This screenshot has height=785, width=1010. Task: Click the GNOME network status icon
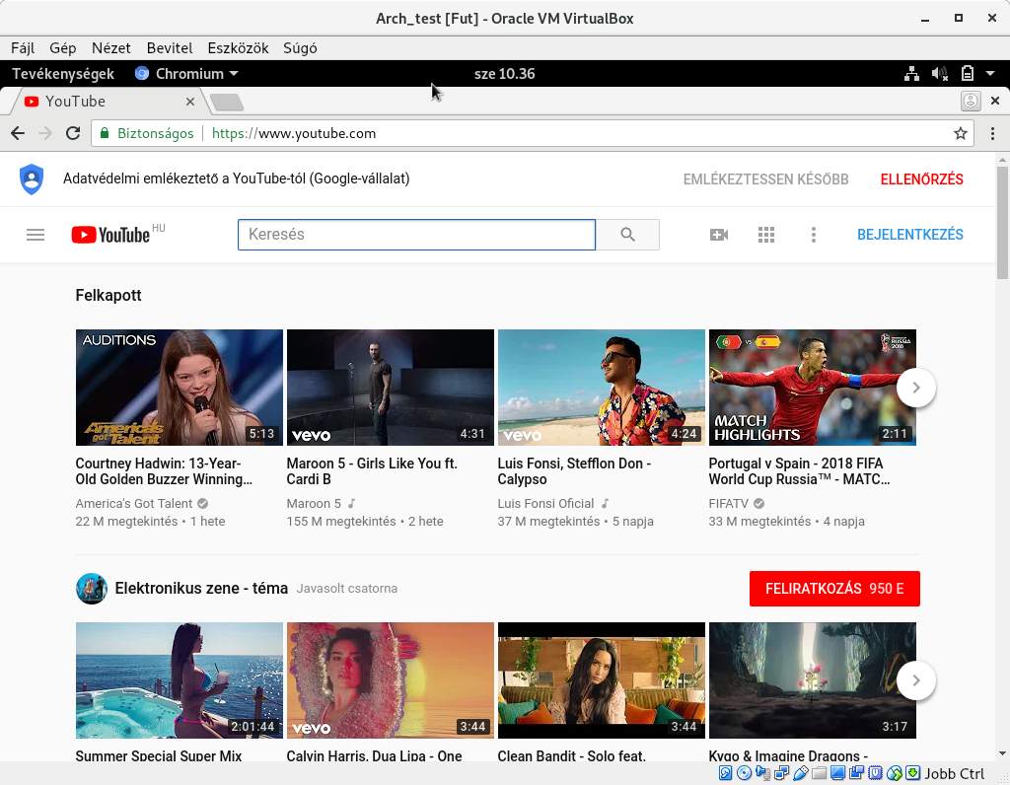(911, 74)
